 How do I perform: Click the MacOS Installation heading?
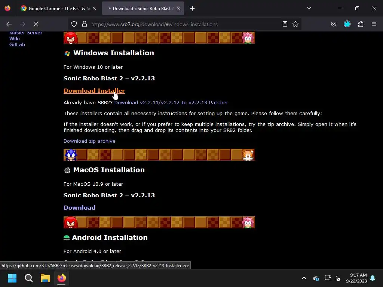[109, 170]
